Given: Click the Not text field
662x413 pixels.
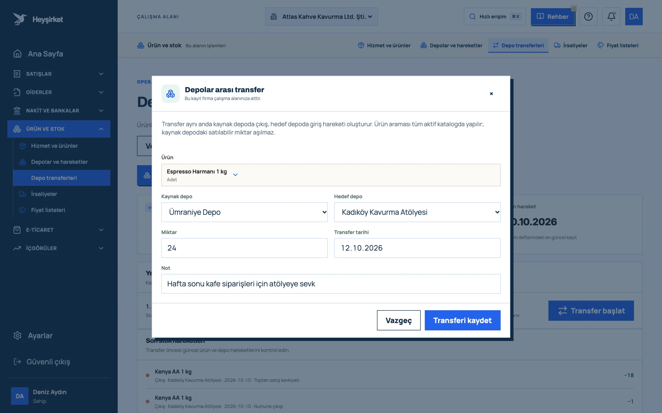Looking at the screenshot, I should tap(331, 284).
